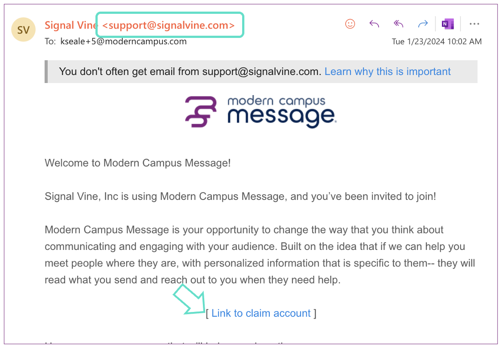Click the "Welcome to Modern Campus Message!" line

pyautogui.click(x=138, y=163)
